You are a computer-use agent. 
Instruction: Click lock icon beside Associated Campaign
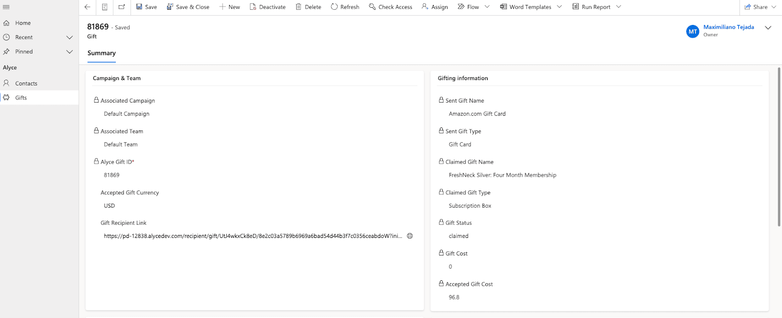pos(96,100)
